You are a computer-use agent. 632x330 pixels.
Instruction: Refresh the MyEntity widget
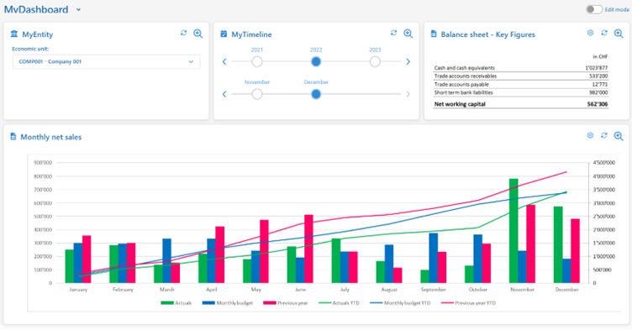(184, 33)
